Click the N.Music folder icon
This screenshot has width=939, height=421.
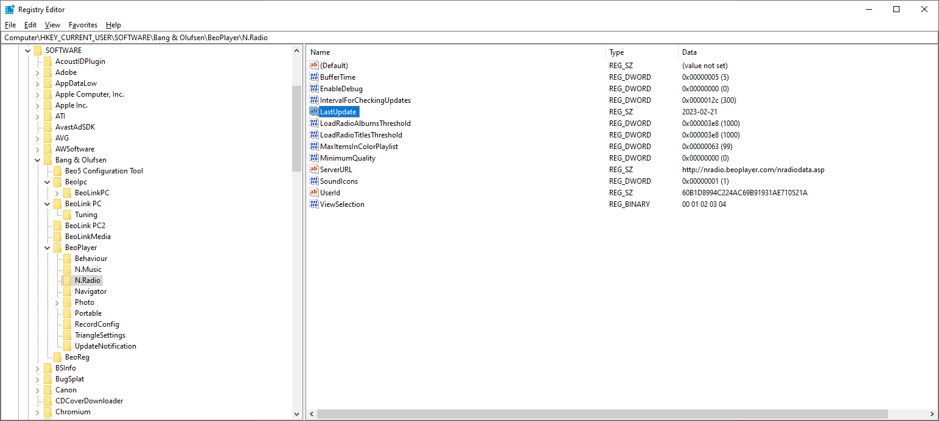(x=67, y=270)
